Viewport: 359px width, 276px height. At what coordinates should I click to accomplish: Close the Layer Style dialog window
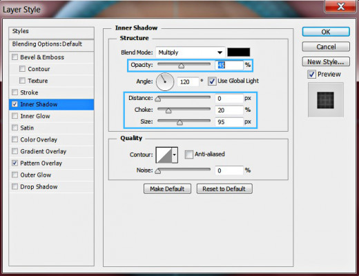[340, 7]
